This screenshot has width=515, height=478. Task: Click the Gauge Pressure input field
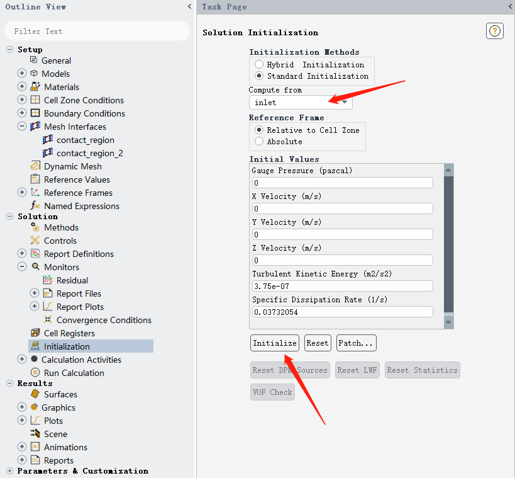[343, 183]
